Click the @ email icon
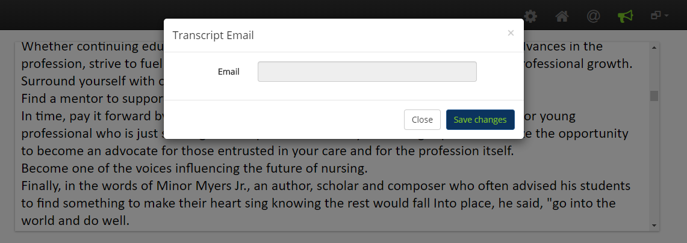 [593, 16]
